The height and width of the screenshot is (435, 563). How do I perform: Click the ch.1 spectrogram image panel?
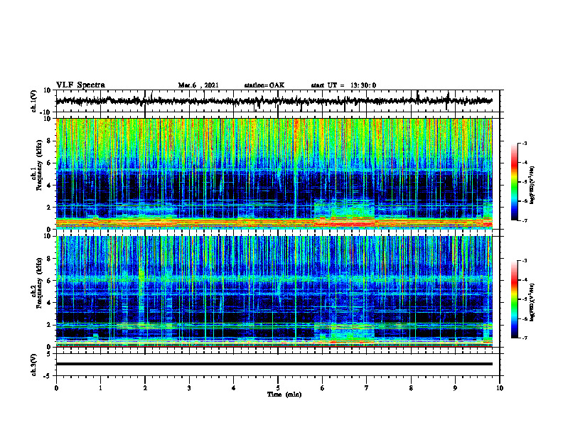click(274, 173)
